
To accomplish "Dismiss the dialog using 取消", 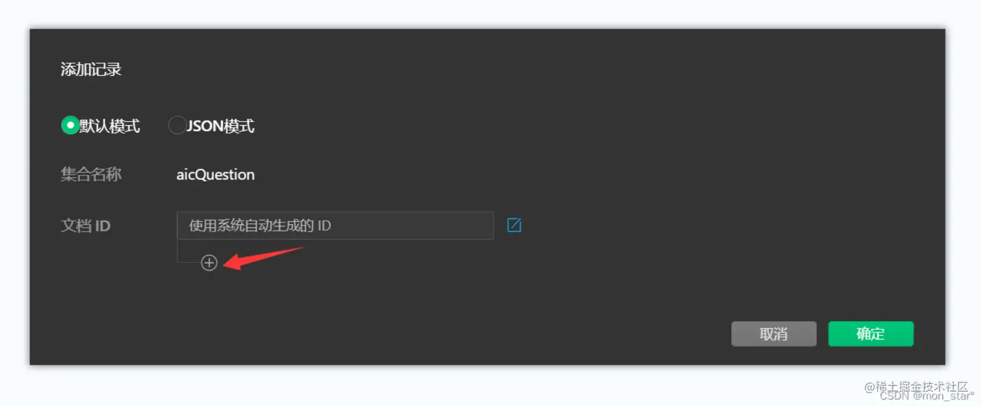I will click(773, 334).
